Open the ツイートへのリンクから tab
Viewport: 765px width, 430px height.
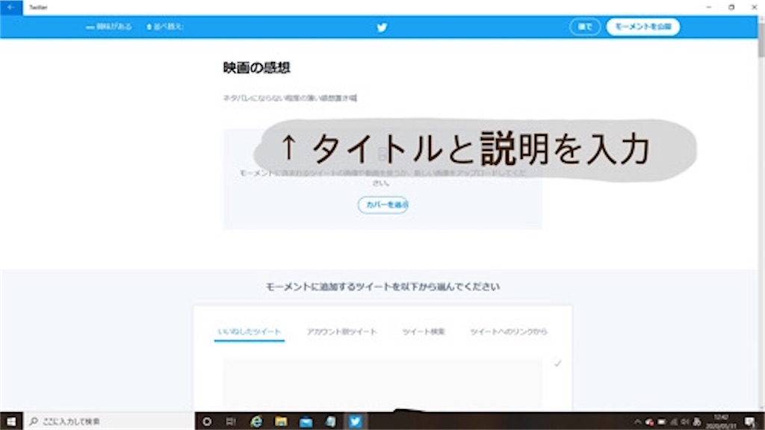(508, 331)
